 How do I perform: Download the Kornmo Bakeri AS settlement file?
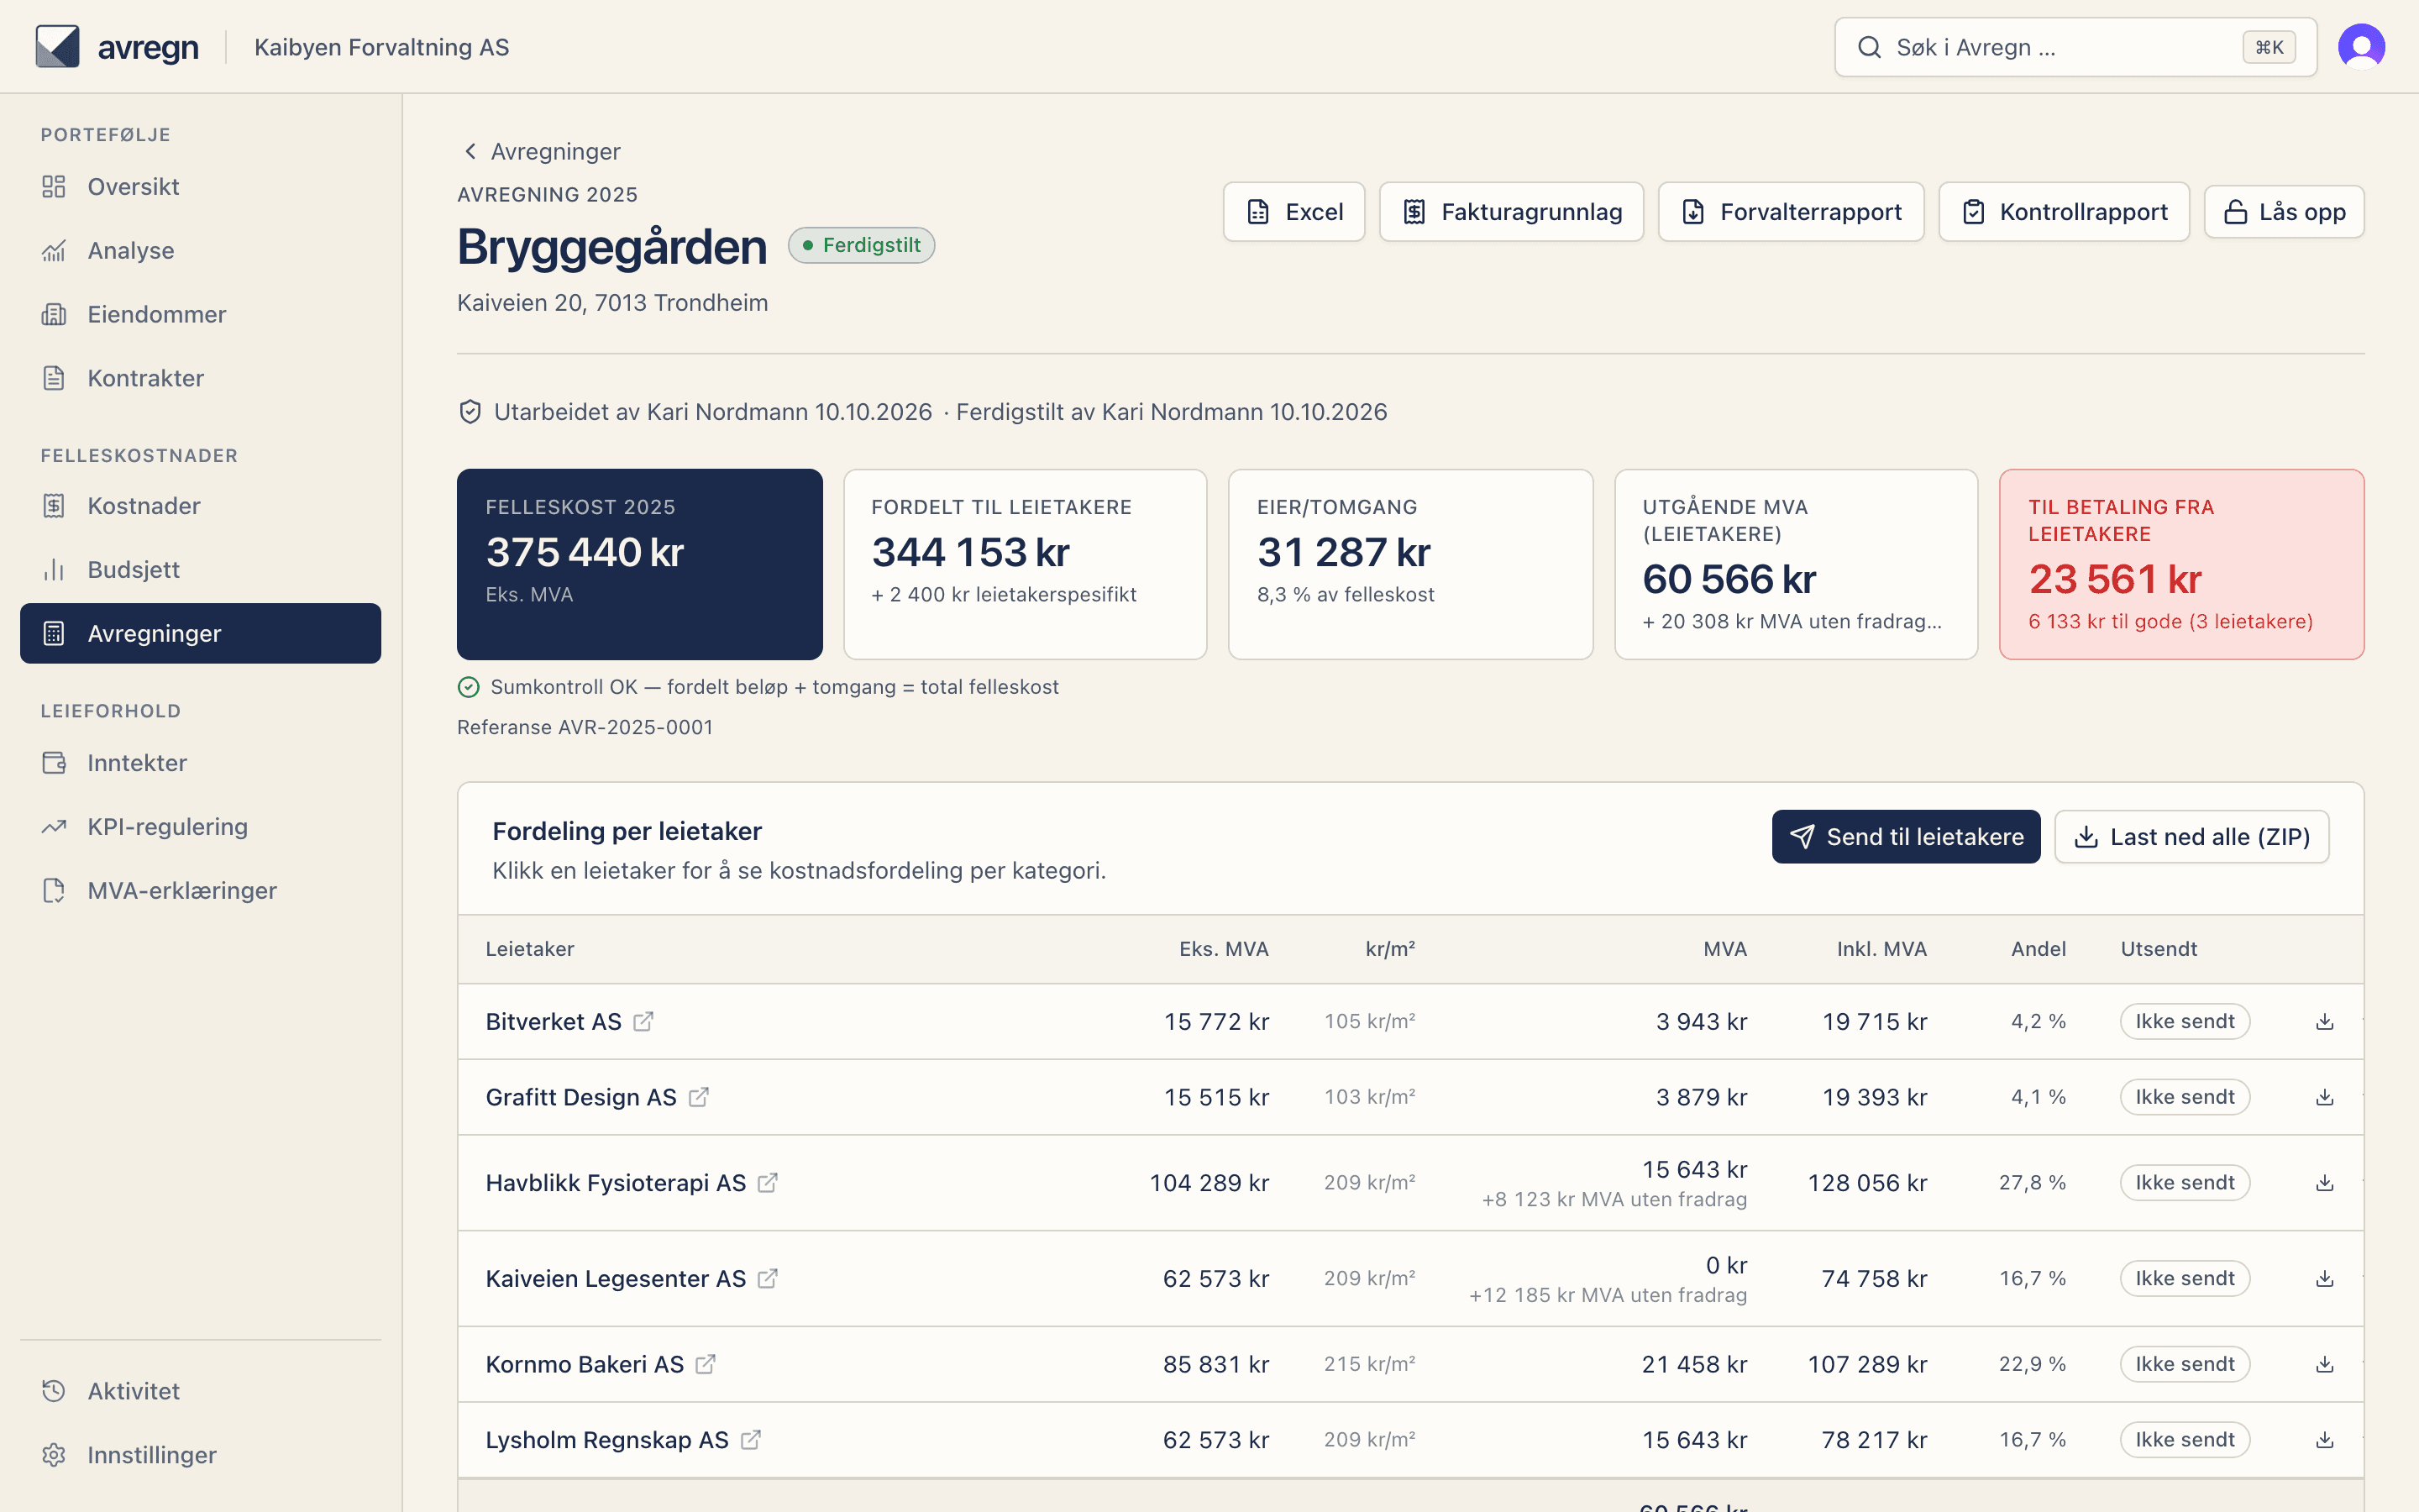(x=2325, y=1364)
